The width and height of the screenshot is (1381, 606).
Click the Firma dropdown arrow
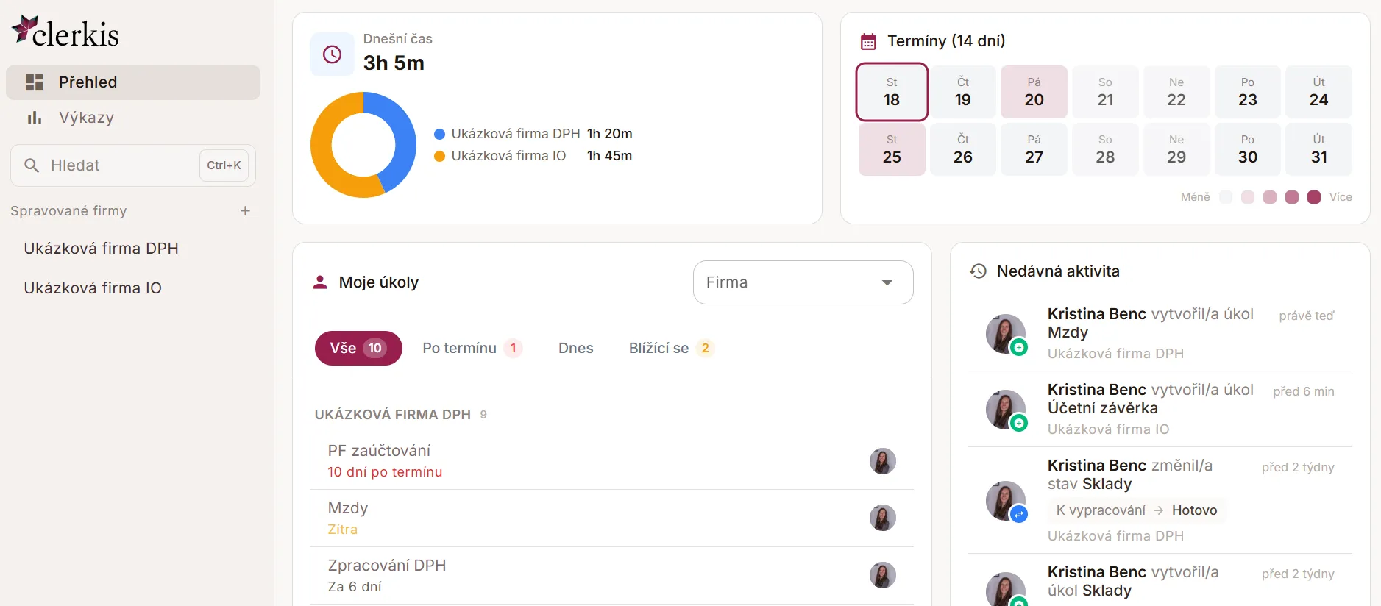pos(887,282)
